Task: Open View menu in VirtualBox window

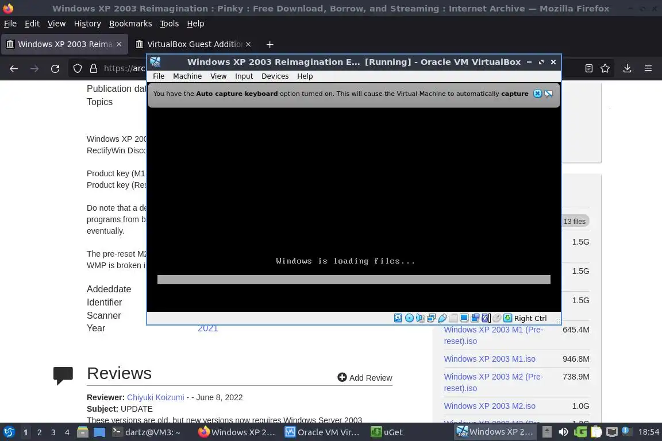Action: [218, 76]
